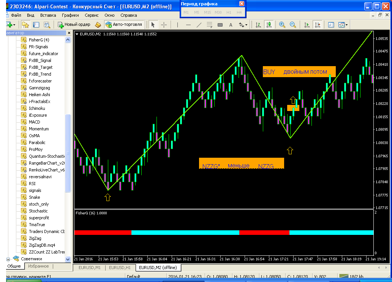Switch chart to Japanese candlesticks mode
392x282 pixels.
[269, 25]
